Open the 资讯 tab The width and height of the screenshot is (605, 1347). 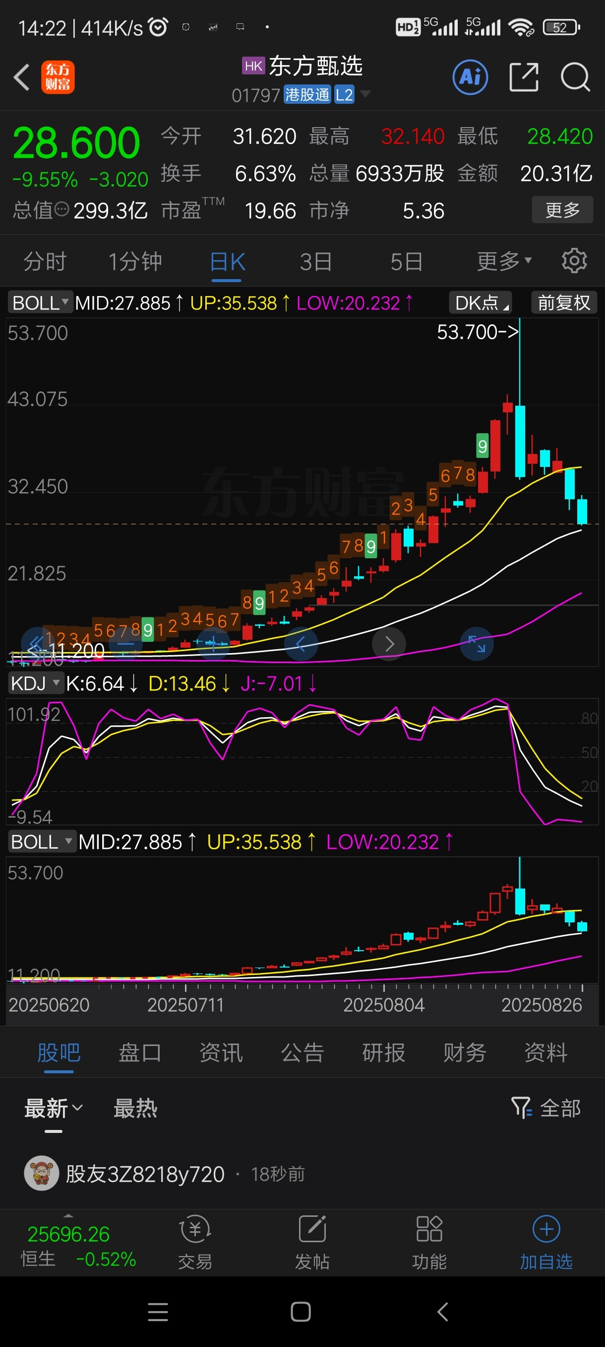(221, 1052)
